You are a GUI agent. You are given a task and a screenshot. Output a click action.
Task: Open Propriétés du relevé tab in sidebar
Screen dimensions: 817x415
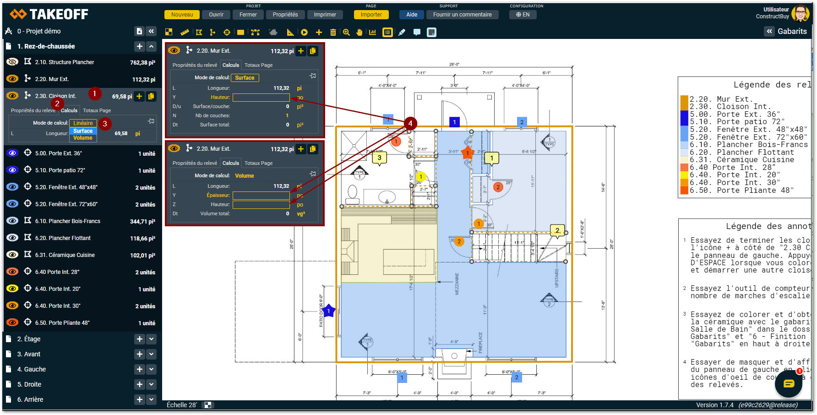[33, 110]
